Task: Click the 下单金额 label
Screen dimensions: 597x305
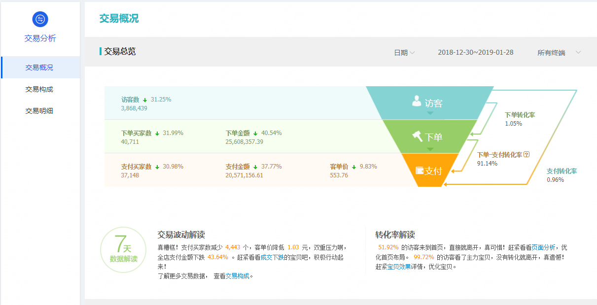Action: click(x=238, y=133)
